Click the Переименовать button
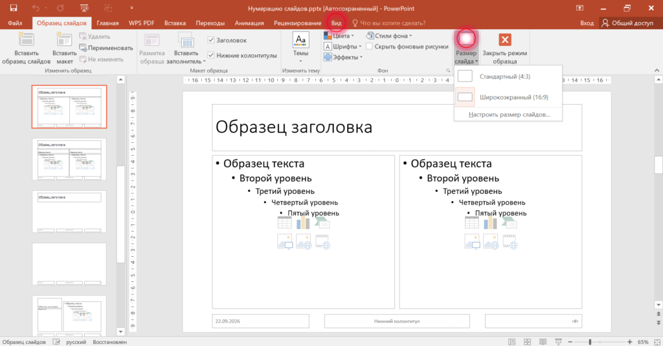This screenshot has width=663, height=346. [106, 48]
